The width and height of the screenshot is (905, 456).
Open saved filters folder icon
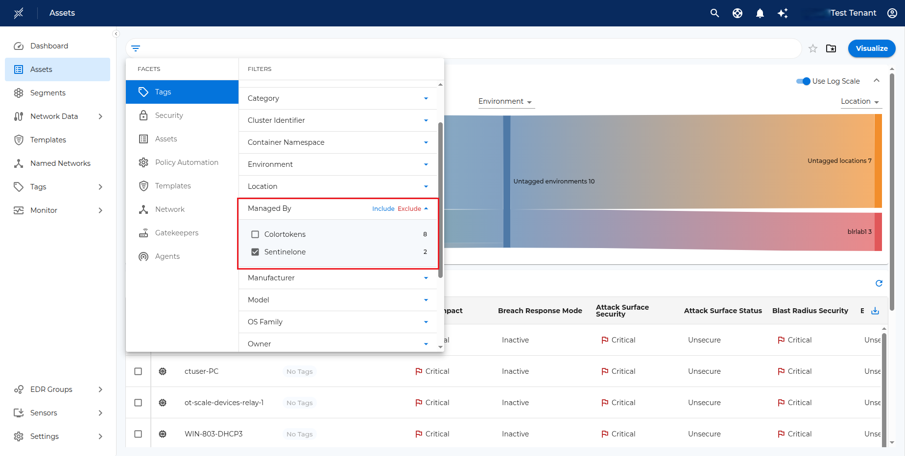831,48
